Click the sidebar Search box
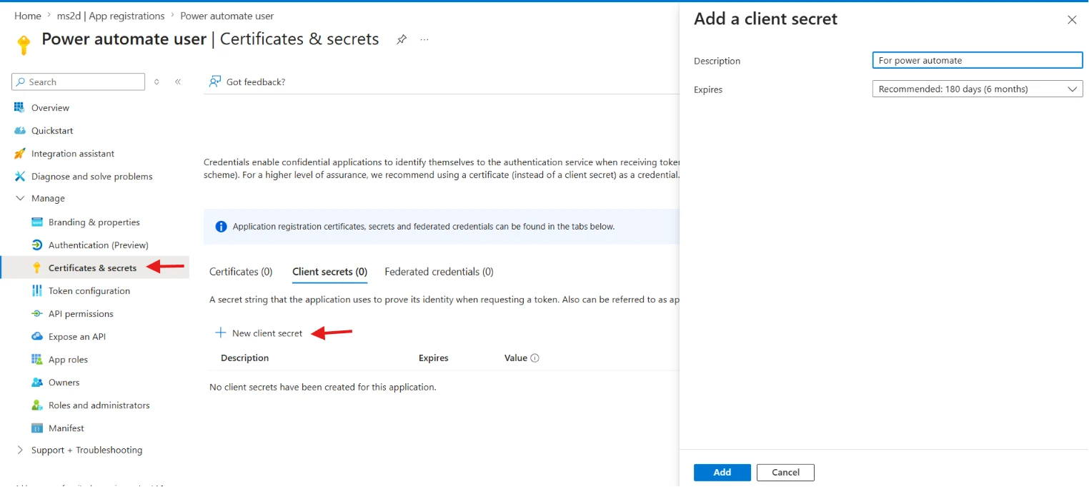 [79, 82]
